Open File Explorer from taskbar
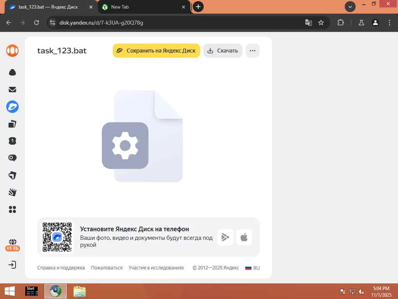The width and height of the screenshot is (398, 299). (79, 291)
